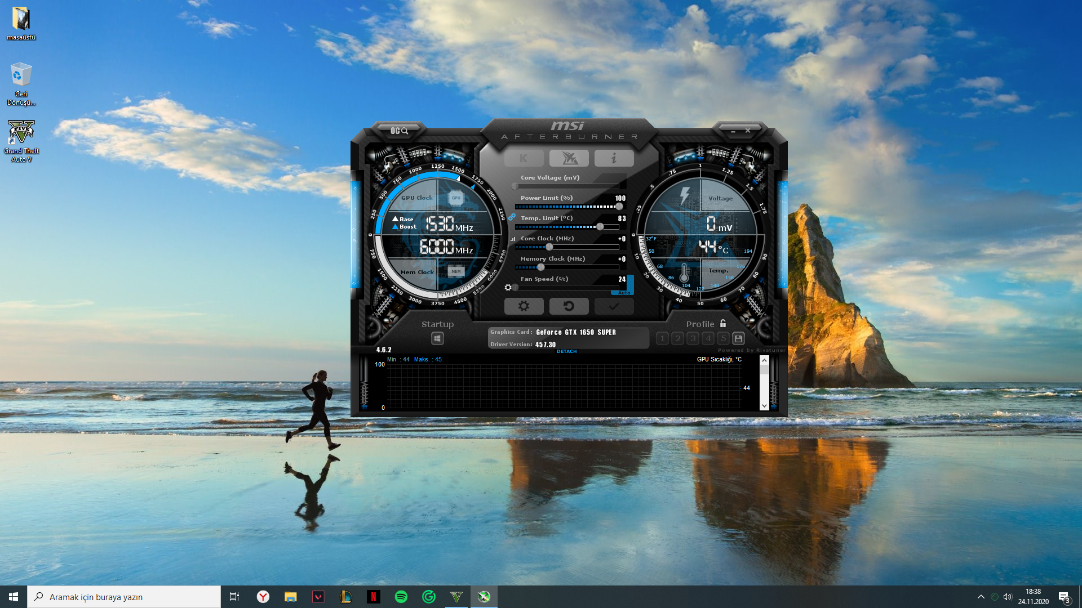
Task: Click the Core Clock slider handle
Action: (549, 247)
